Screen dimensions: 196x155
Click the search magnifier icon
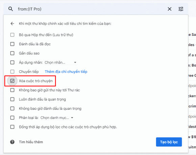pos(10,9)
